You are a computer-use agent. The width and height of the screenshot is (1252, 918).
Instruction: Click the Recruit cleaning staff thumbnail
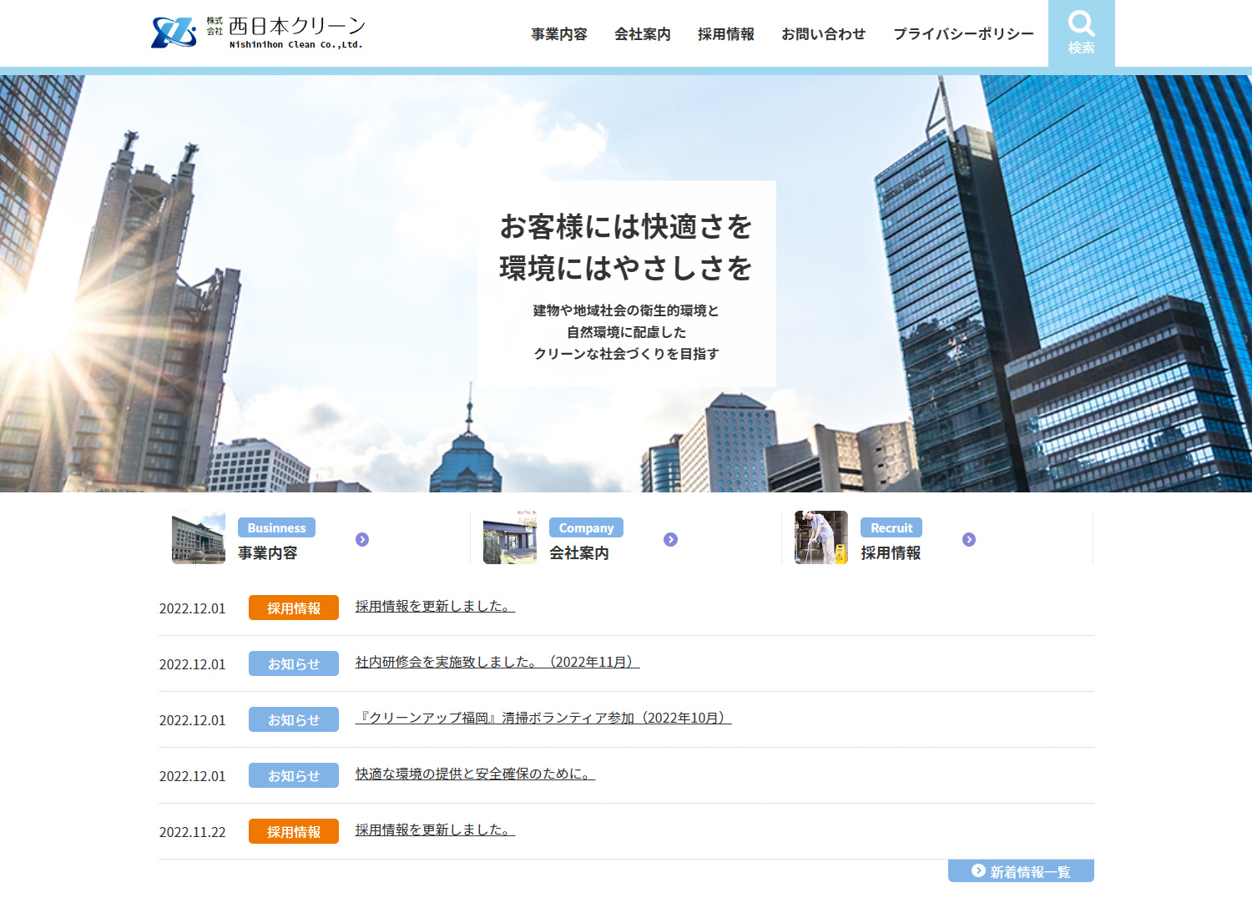point(821,537)
